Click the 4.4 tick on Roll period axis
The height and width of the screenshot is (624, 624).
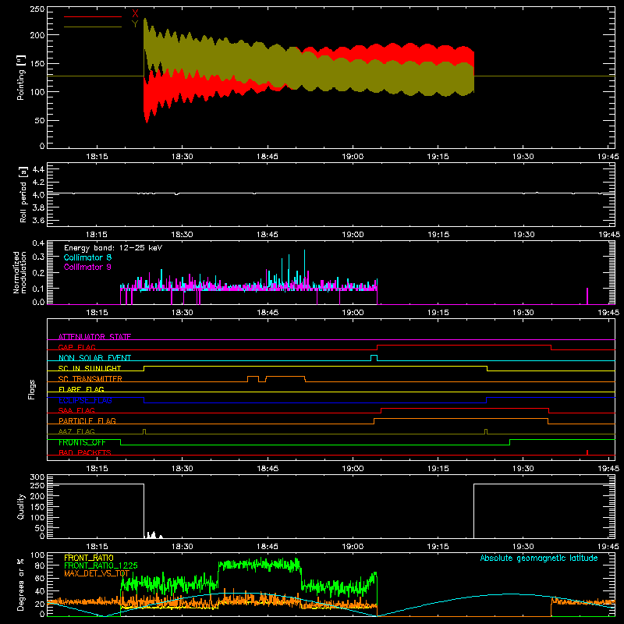(x=38, y=169)
